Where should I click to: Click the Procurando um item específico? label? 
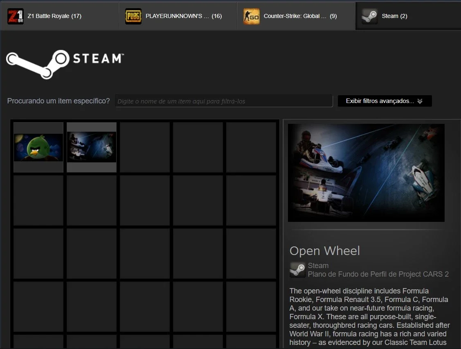(x=58, y=101)
